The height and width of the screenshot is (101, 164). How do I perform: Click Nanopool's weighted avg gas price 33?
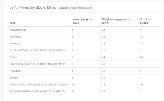[104, 44]
